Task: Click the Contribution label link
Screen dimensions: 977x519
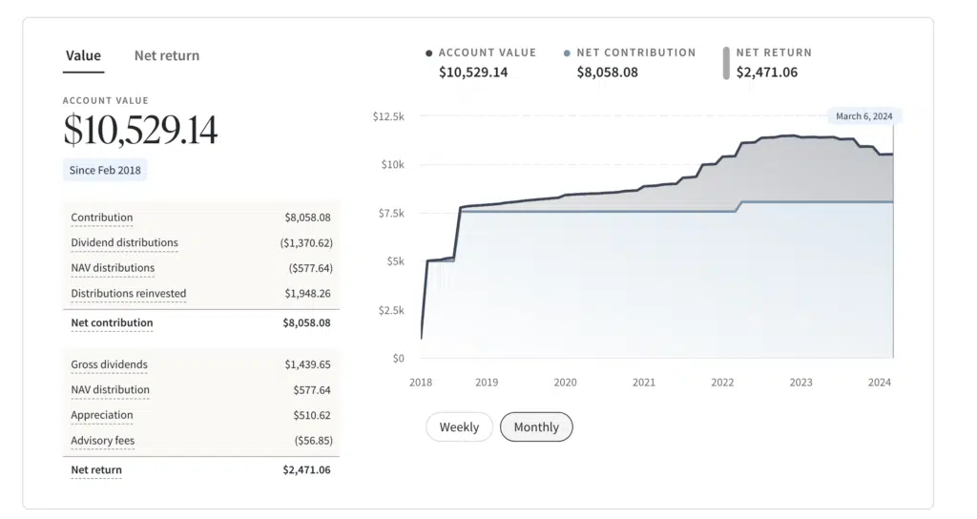Action: click(x=102, y=218)
